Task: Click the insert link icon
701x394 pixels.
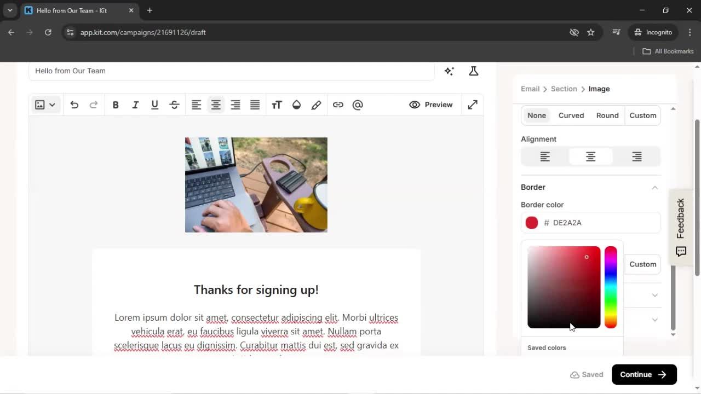Action: tap(338, 105)
